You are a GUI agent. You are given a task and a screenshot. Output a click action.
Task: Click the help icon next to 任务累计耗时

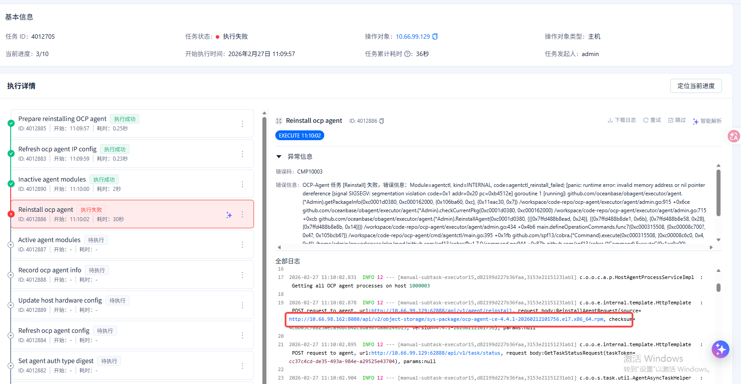point(408,54)
